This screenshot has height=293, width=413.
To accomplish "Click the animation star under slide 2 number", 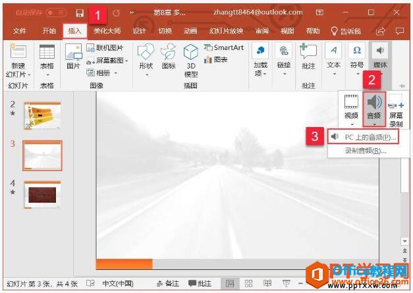I will 13,113.
